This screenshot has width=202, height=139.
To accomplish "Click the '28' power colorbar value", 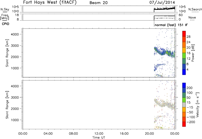I will tap(188, 37).
